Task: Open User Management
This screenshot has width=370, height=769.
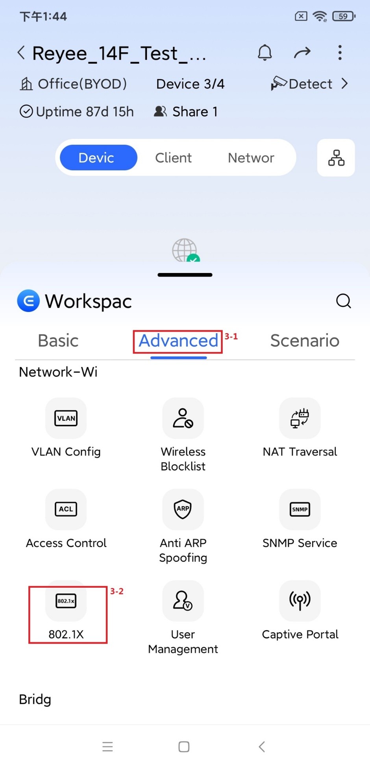Action: tap(183, 618)
